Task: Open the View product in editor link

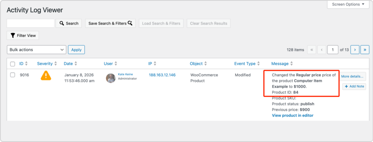Action: click(292, 115)
